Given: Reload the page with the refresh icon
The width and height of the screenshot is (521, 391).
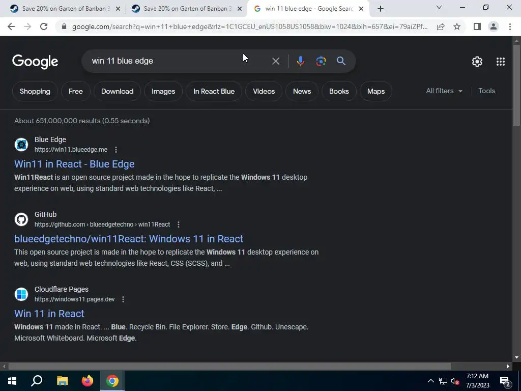Looking at the screenshot, I should point(44,26).
